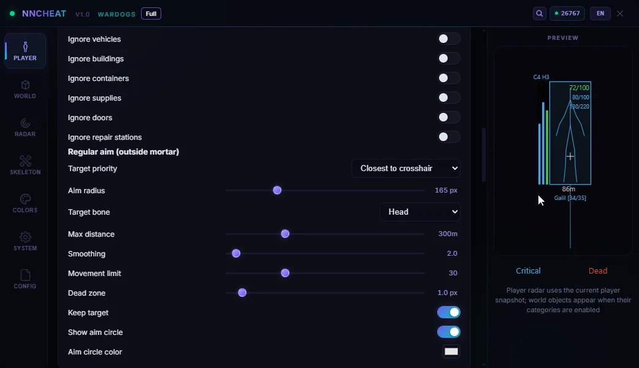Image resolution: width=639 pixels, height=368 pixels.
Task: Click the "WARDOGS" game label
Action: (x=117, y=14)
